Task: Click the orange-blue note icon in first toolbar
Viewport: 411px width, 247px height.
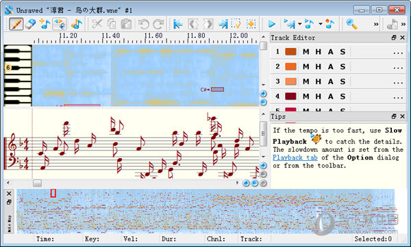Action: 77,24
